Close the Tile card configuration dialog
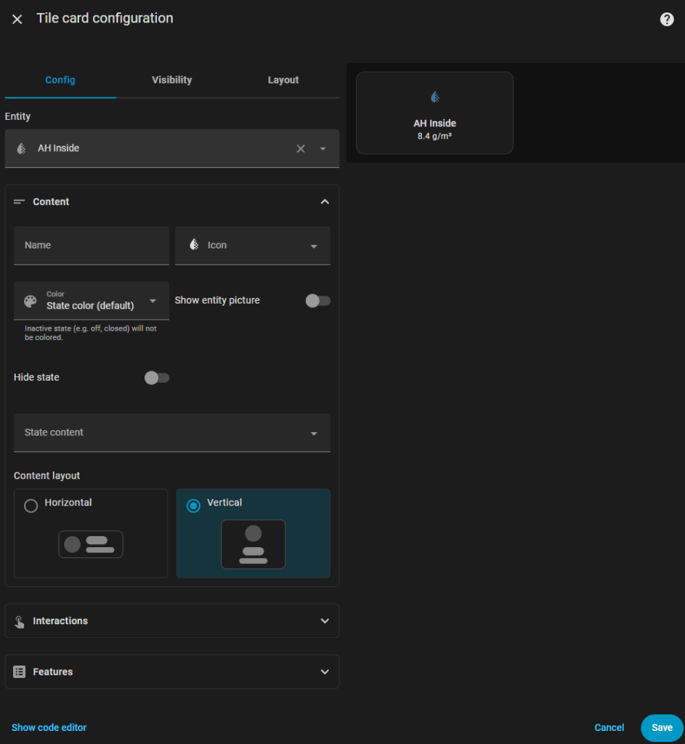685x744 pixels. tap(17, 19)
